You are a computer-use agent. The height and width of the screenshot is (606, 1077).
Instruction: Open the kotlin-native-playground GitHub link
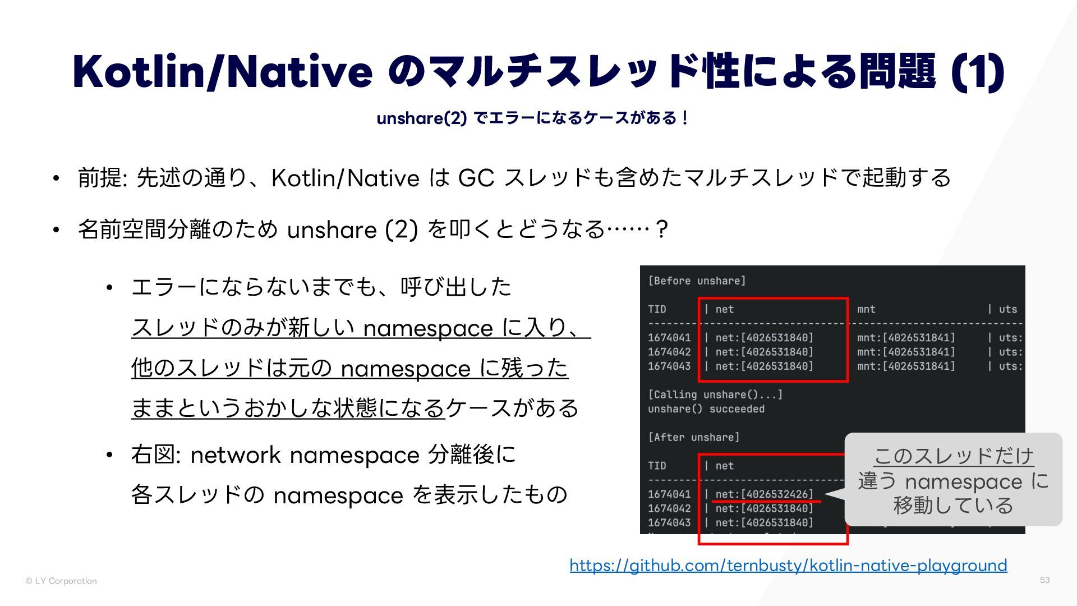point(788,565)
